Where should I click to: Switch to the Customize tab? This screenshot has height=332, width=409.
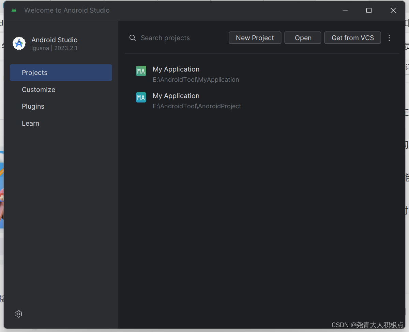click(61, 90)
